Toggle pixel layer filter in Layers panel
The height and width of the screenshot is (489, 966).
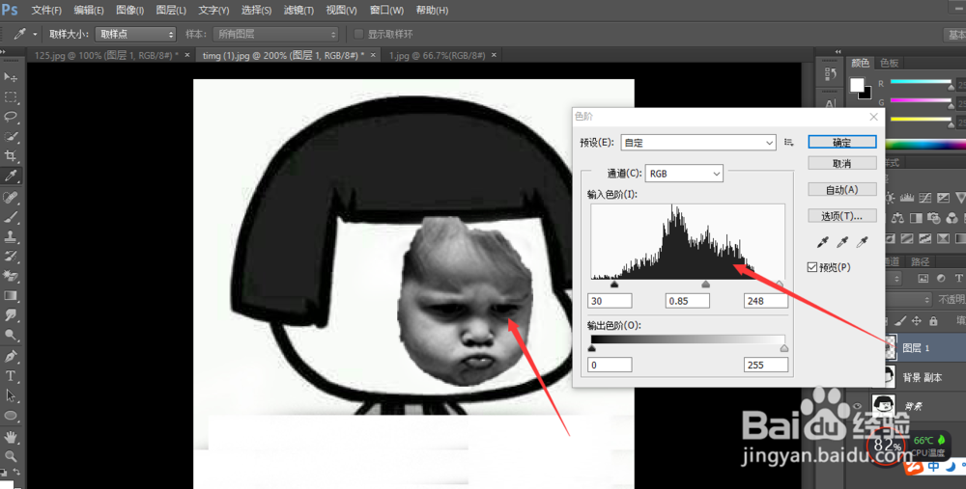click(923, 279)
